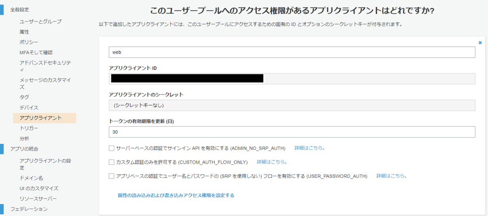This screenshot has height=216, width=488.
Task: Open 全般設定 section in the sidebar
Action: pos(20,9)
